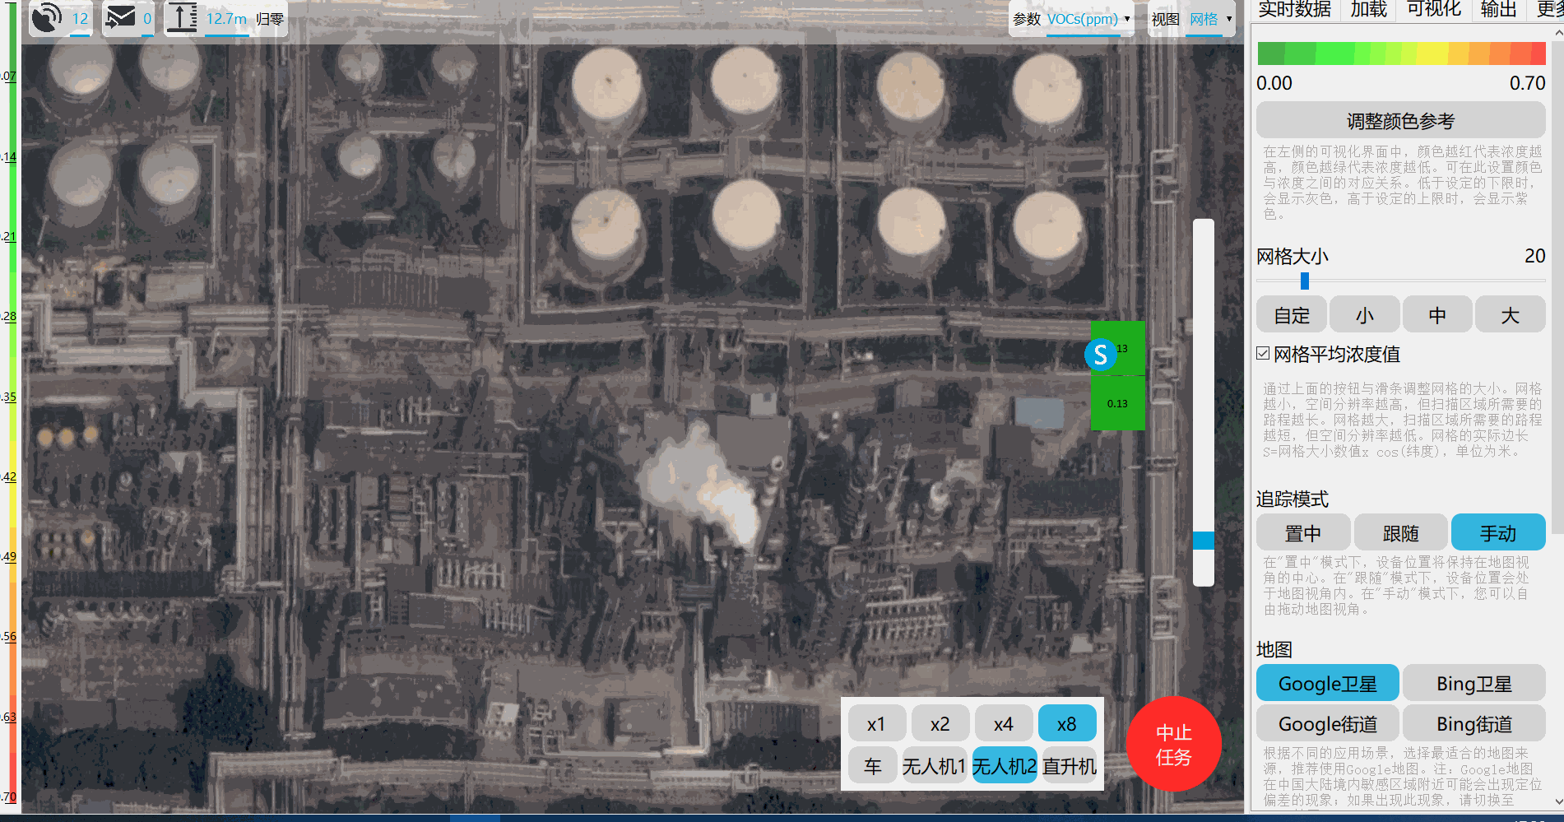Select 中 grid size

(1437, 315)
